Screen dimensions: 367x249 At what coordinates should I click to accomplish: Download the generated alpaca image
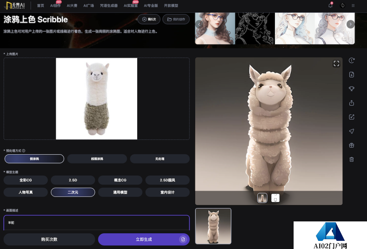352,75
